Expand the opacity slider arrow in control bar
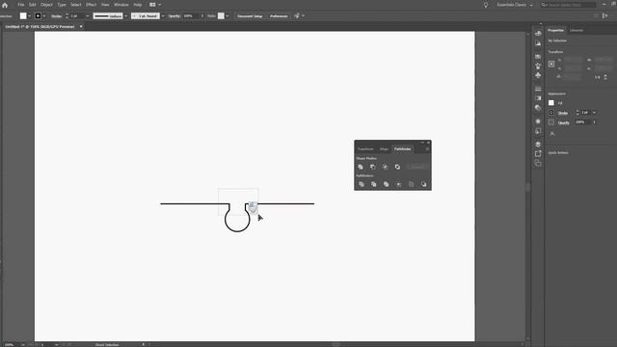Viewport: 617px width, 347px height. [202, 16]
